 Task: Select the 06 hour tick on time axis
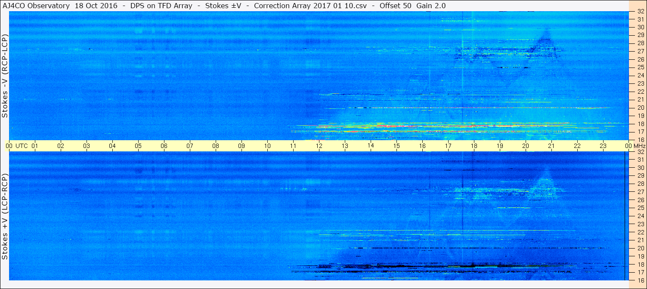[x=164, y=146]
